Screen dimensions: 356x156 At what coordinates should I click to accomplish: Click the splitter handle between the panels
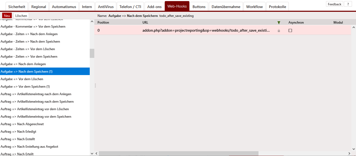pos(95,86)
